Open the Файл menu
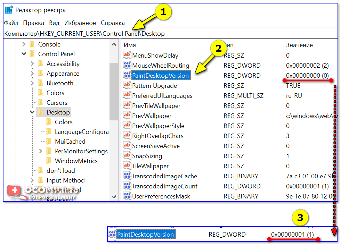Image resolution: width=341 pixels, height=246 pixels. [x=11, y=23]
